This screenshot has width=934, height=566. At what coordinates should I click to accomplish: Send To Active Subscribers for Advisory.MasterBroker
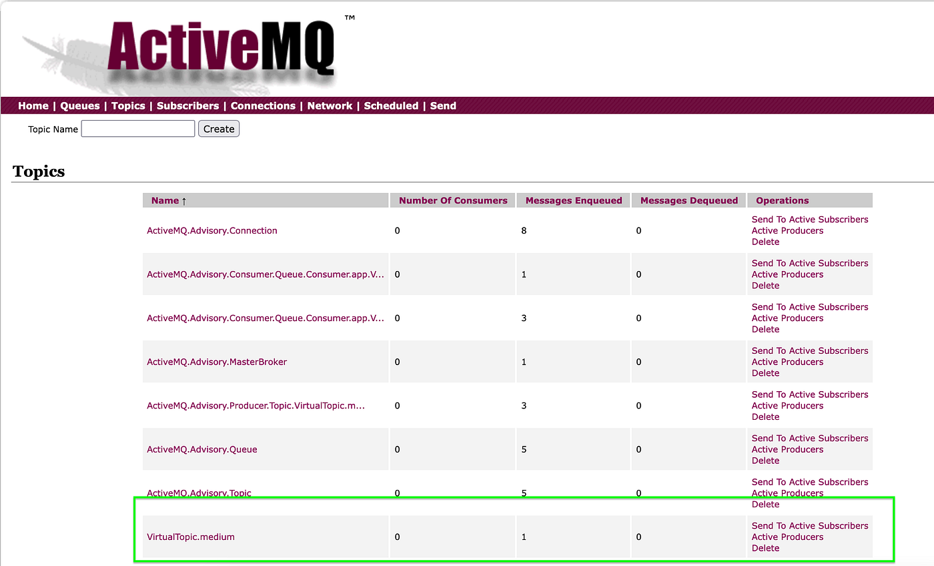810,350
